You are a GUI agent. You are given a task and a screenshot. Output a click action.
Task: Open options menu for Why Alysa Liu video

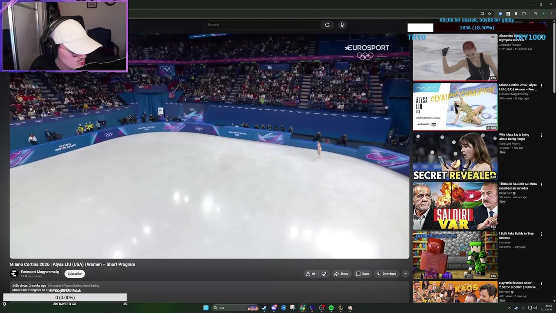[541, 135]
